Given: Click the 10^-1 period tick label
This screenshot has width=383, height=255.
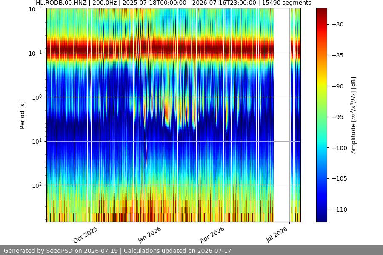Looking at the screenshot, I should tap(35, 54).
